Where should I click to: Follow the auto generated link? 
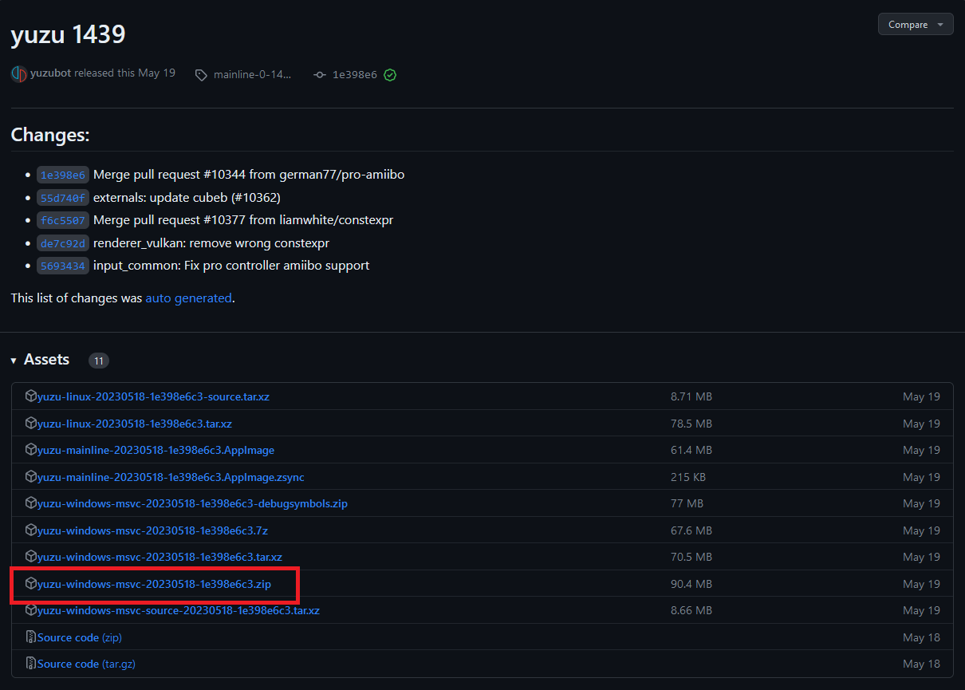pyautogui.click(x=188, y=298)
